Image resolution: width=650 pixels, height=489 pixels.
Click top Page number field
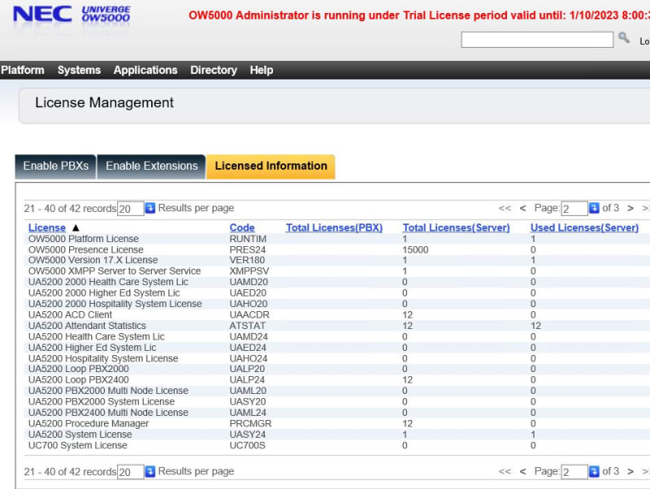(574, 209)
